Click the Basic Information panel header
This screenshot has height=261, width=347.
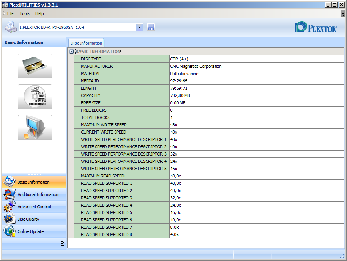[34, 42]
